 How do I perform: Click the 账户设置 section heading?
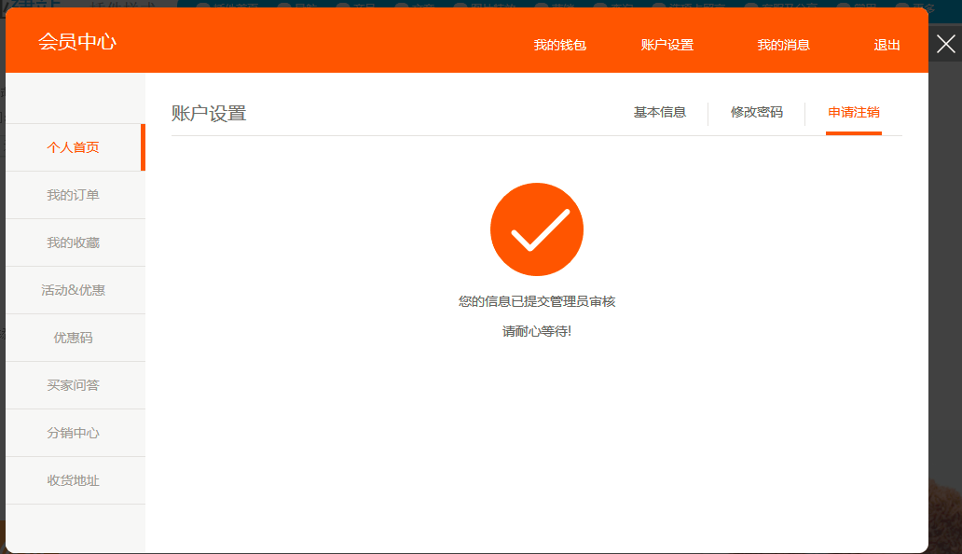click(209, 114)
